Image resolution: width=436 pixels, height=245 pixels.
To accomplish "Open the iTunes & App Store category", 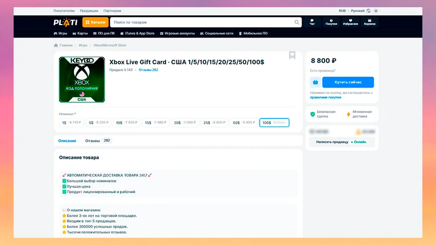I will (x=137, y=33).
